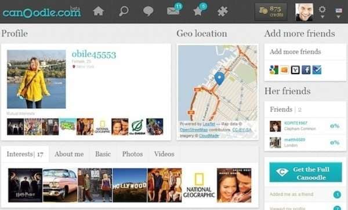Open the mail envelope with 11 badge

[x=175, y=9]
